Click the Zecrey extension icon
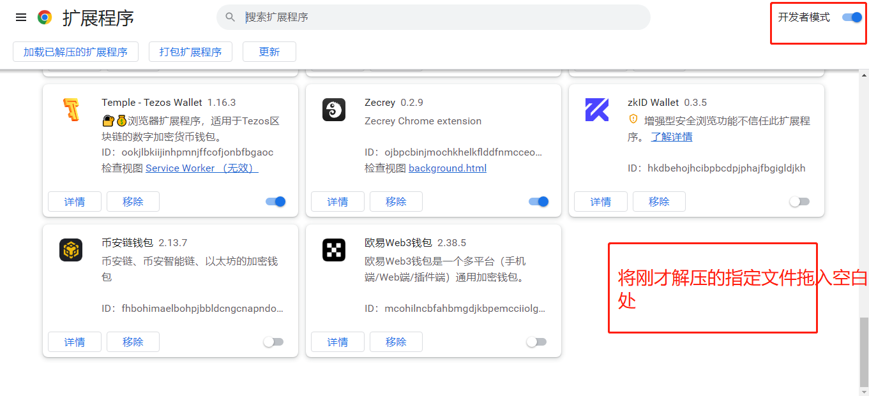869x396 pixels. [x=334, y=110]
